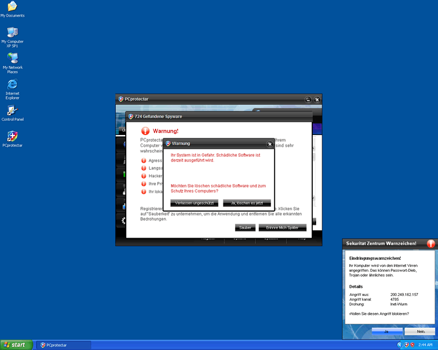Viewport: 438px width, 350px height.
Task: Open the Control Panel shortcut
Action: coord(12,111)
